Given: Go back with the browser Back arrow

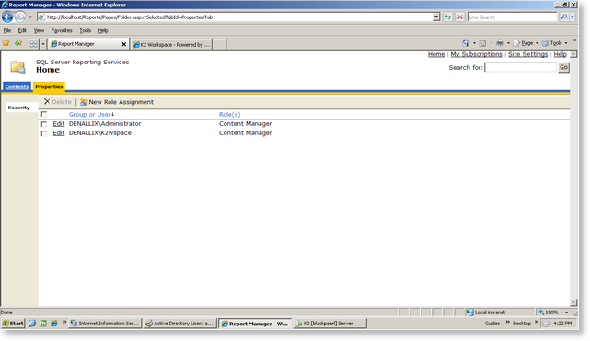Looking at the screenshot, I should pyautogui.click(x=7, y=17).
